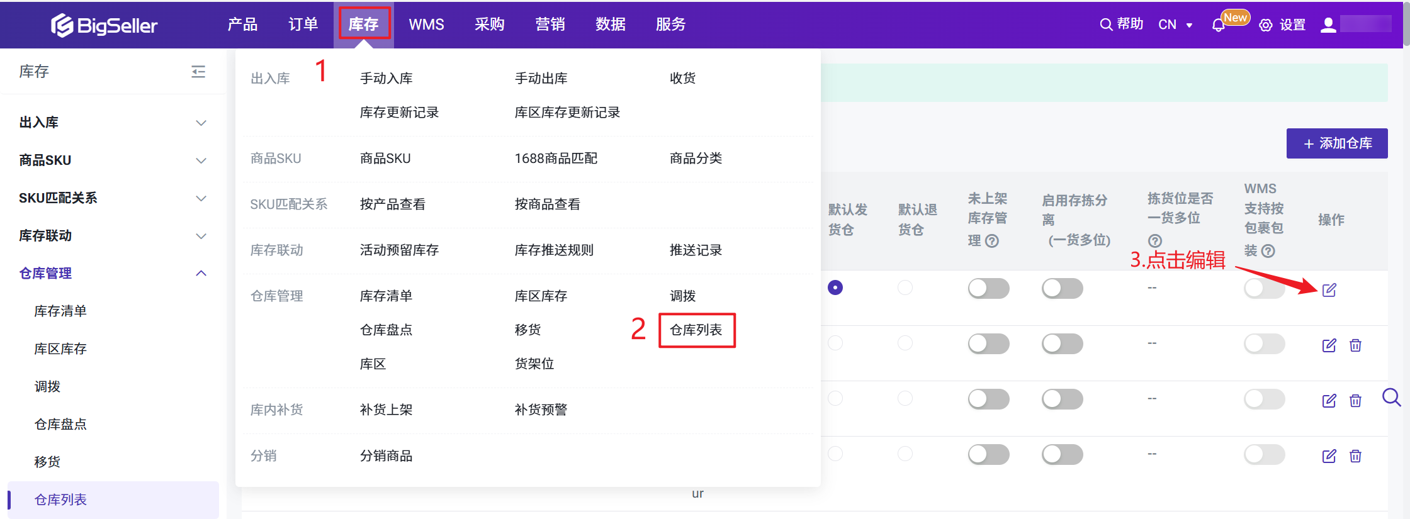Screen dimensions: 1410x519
Task: Select 库存清单 in the left sidebar
Action: pos(60,311)
